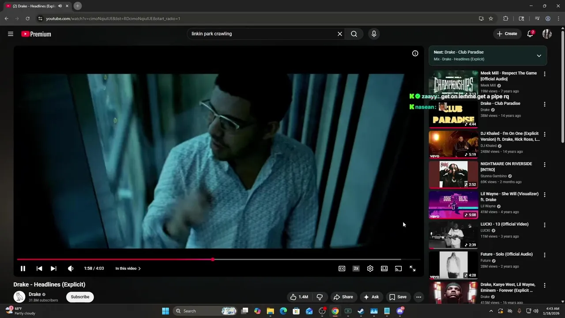Save video to playlist
Viewport: 565px width, 318px height.
[397, 297]
